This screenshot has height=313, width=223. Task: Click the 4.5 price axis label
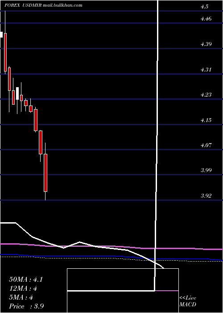coord(204,7)
